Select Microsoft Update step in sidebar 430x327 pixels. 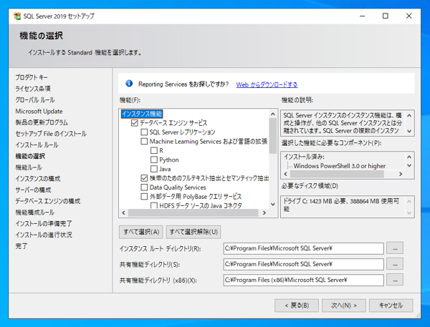(x=39, y=111)
